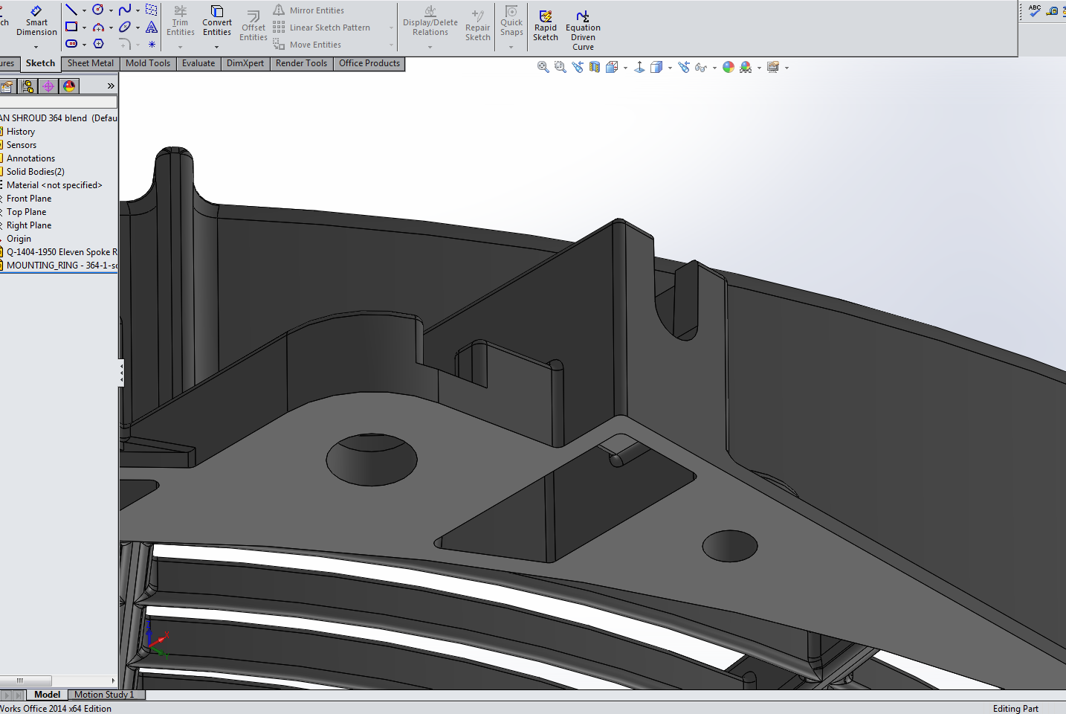Switch to the Sheet Metal tab
The width and height of the screenshot is (1066, 714).
click(90, 63)
